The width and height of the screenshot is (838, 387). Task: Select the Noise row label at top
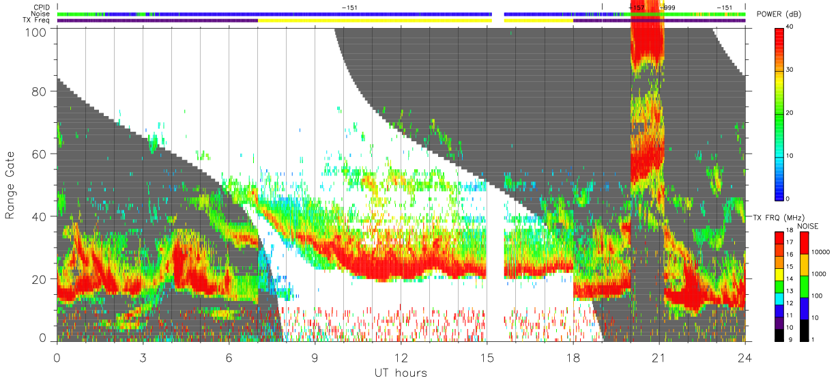tap(42, 14)
